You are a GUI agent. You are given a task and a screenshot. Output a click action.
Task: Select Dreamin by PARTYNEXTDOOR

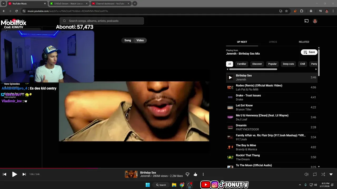pyautogui.click(x=272, y=127)
